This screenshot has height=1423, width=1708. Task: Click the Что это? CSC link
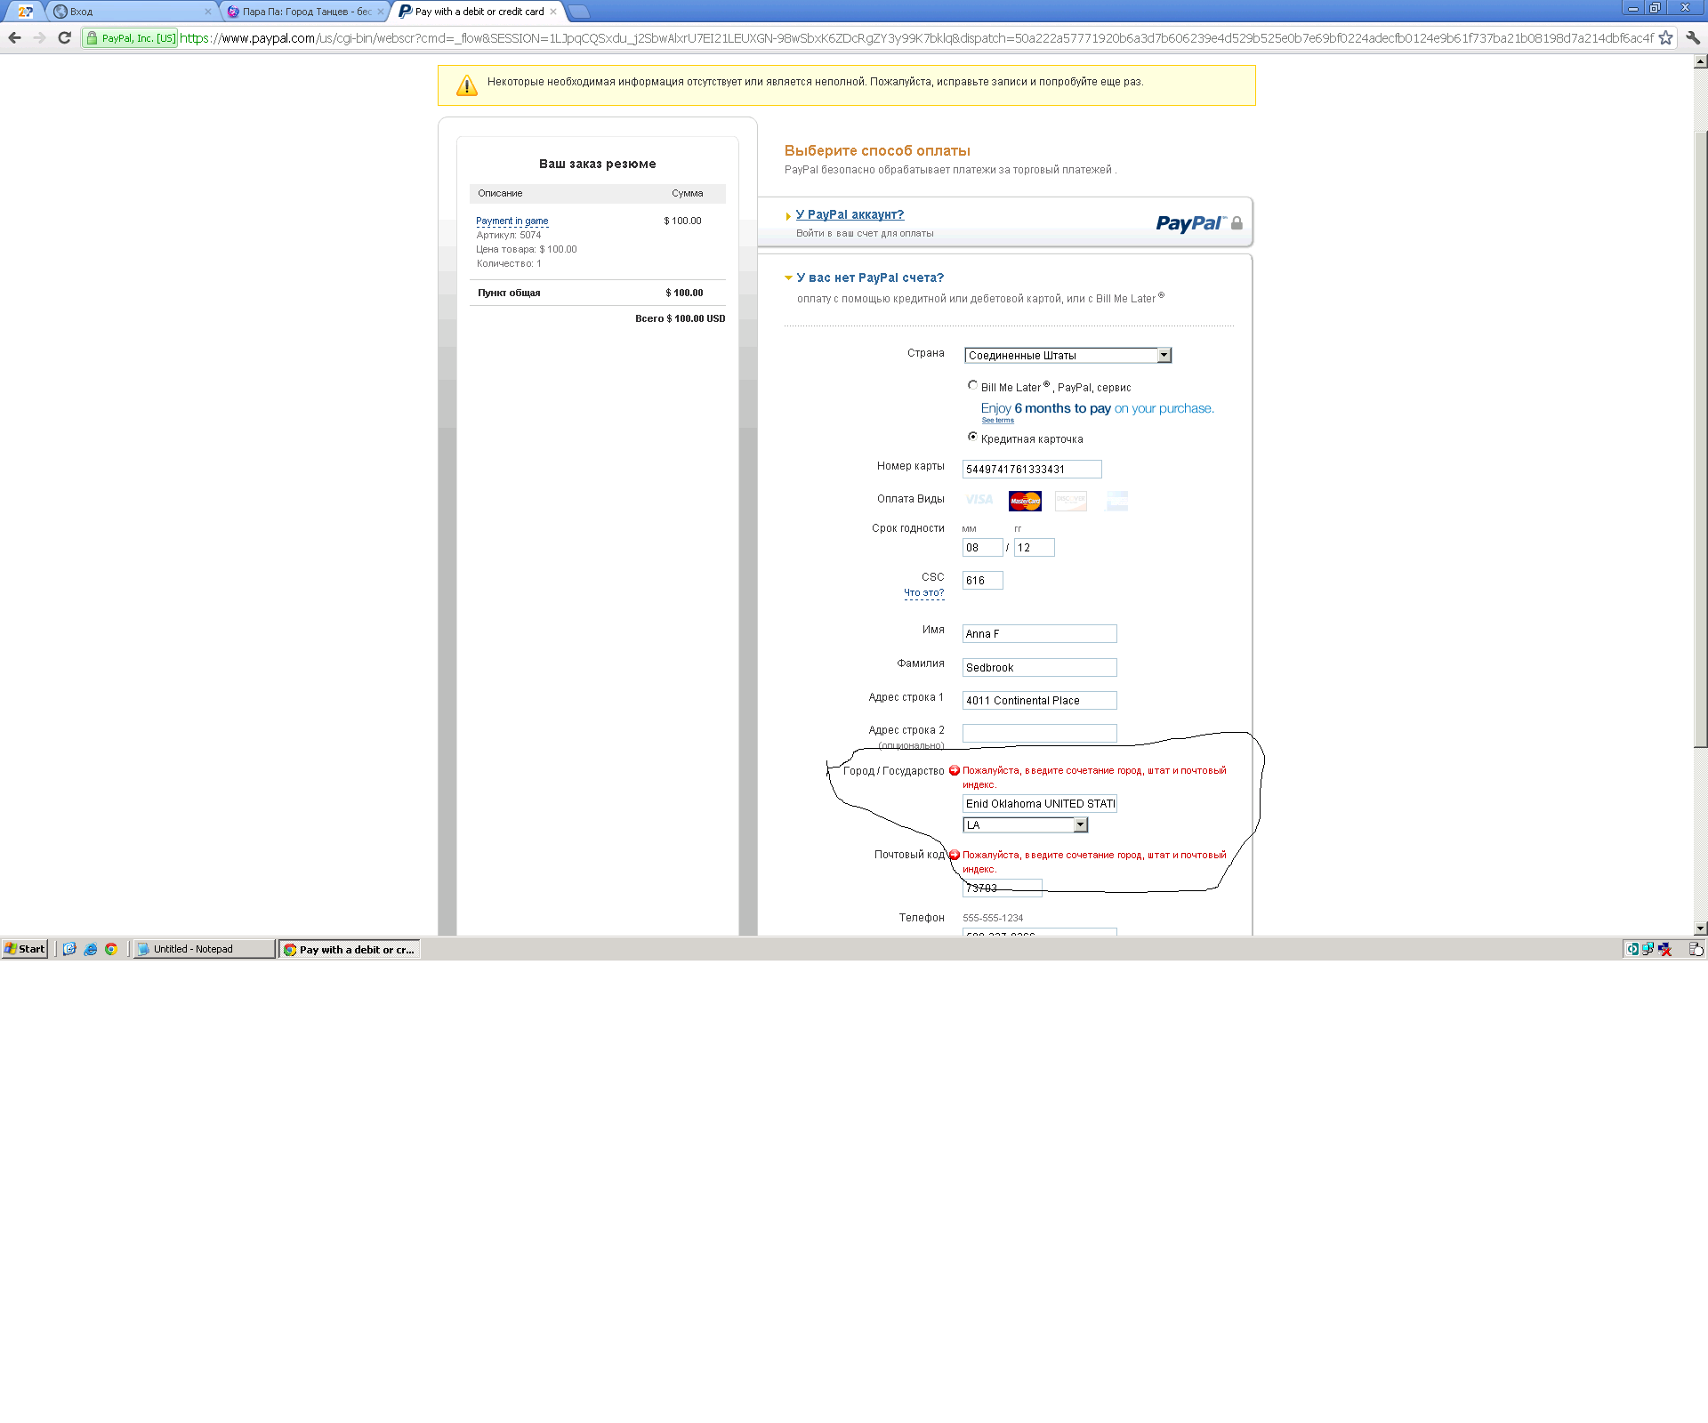point(923,592)
